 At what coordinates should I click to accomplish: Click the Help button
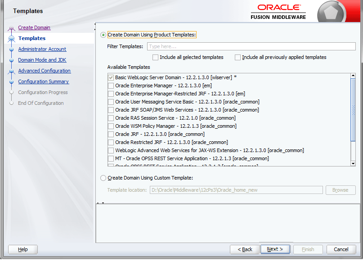coord(22,249)
